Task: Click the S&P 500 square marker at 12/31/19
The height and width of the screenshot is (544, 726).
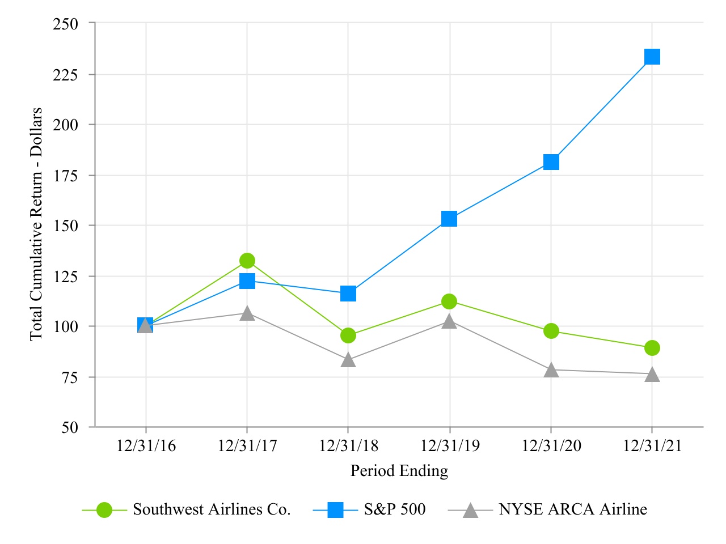Action: click(449, 219)
